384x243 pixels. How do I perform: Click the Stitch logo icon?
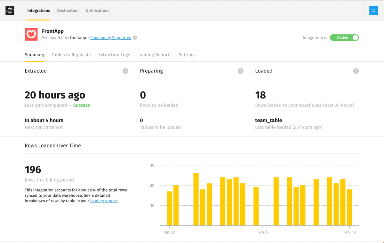click(x=10, y=11)
